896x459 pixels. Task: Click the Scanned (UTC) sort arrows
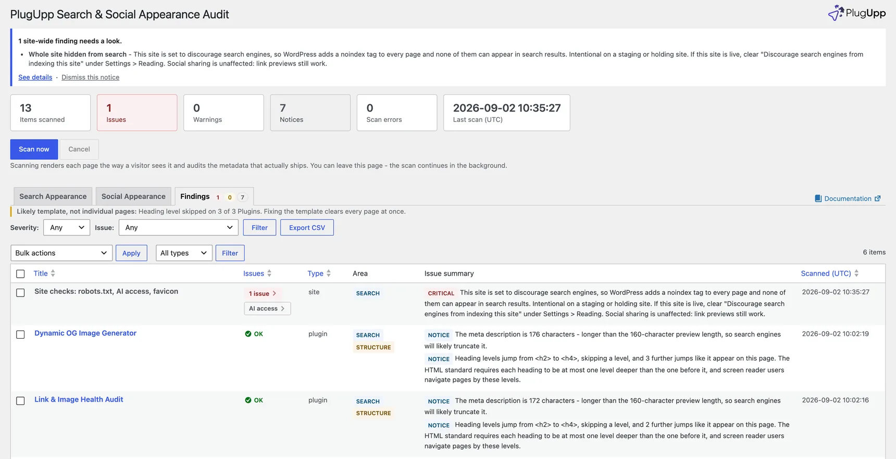(856, 274)
